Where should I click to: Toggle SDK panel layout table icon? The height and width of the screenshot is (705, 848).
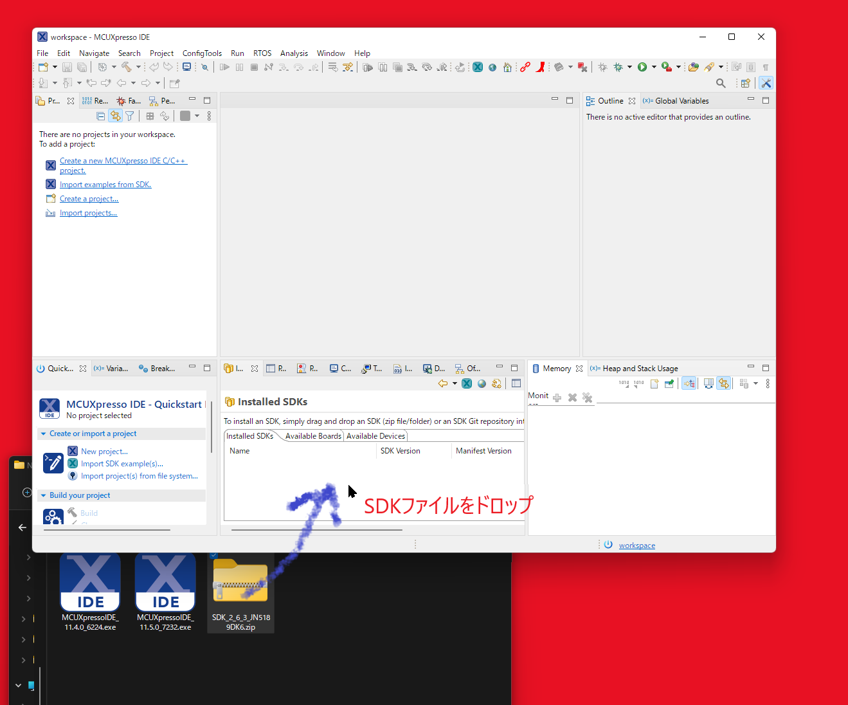[516, 383]
